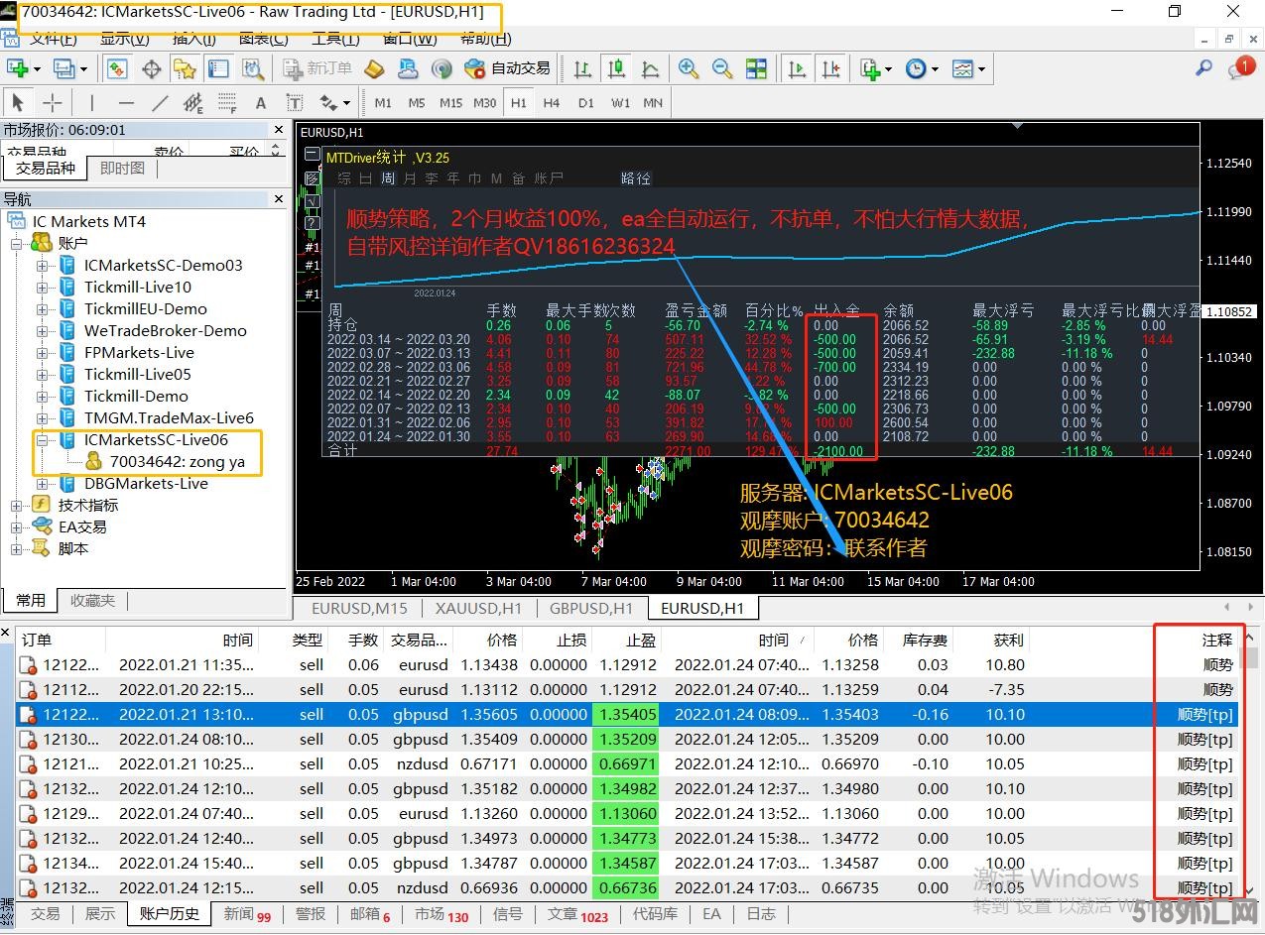Toggle chart auto scroll icon
This screenshot has height=935, width=1265.
[x=797, y=68]
